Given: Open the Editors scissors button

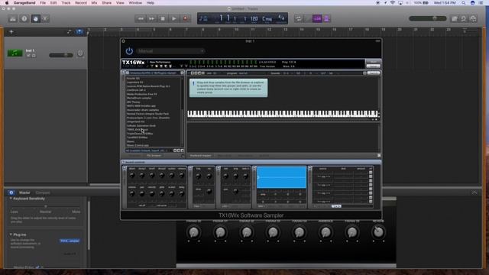Looking at the screenshot, I should tap(45, 18).
